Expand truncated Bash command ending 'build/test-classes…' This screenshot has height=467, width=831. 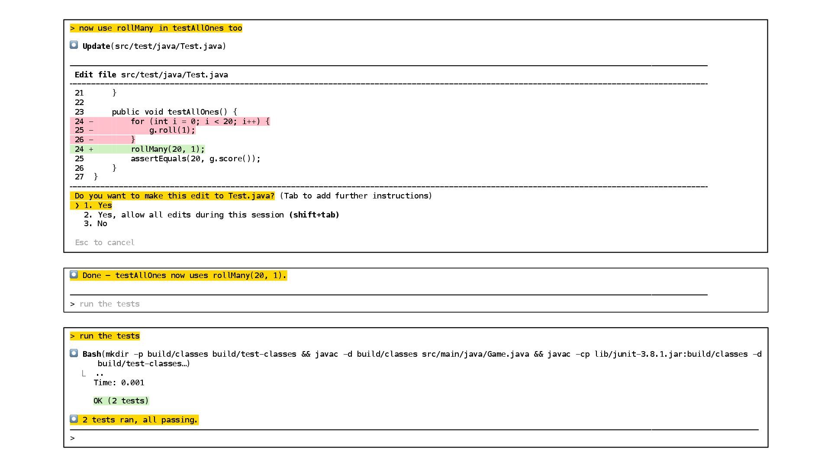click(144, 364)
